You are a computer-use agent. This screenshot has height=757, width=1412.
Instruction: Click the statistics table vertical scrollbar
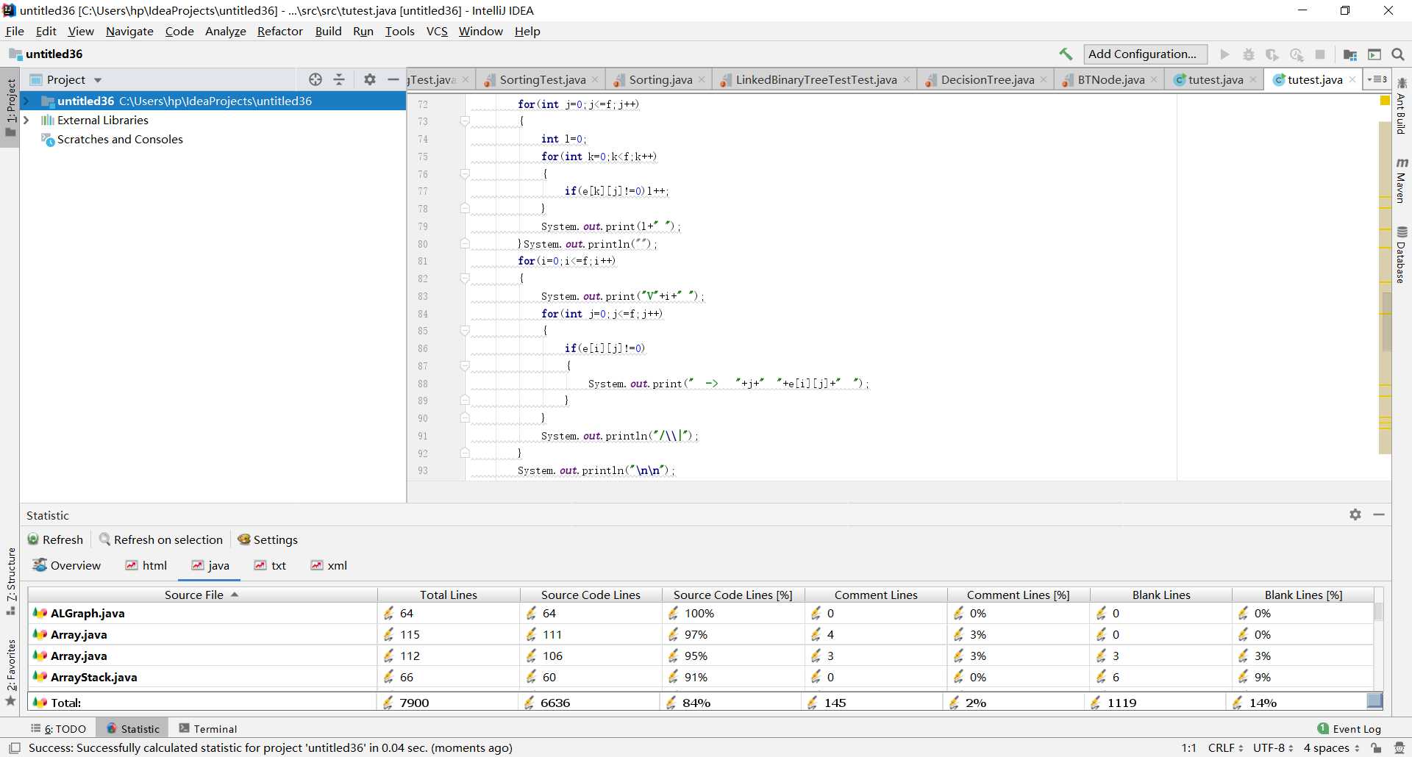[x=1379, y=611]
